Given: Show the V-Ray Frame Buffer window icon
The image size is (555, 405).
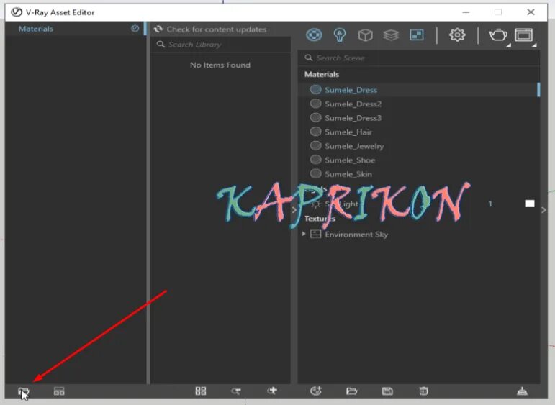Looking at the screenshot, I should coord(523,35).
